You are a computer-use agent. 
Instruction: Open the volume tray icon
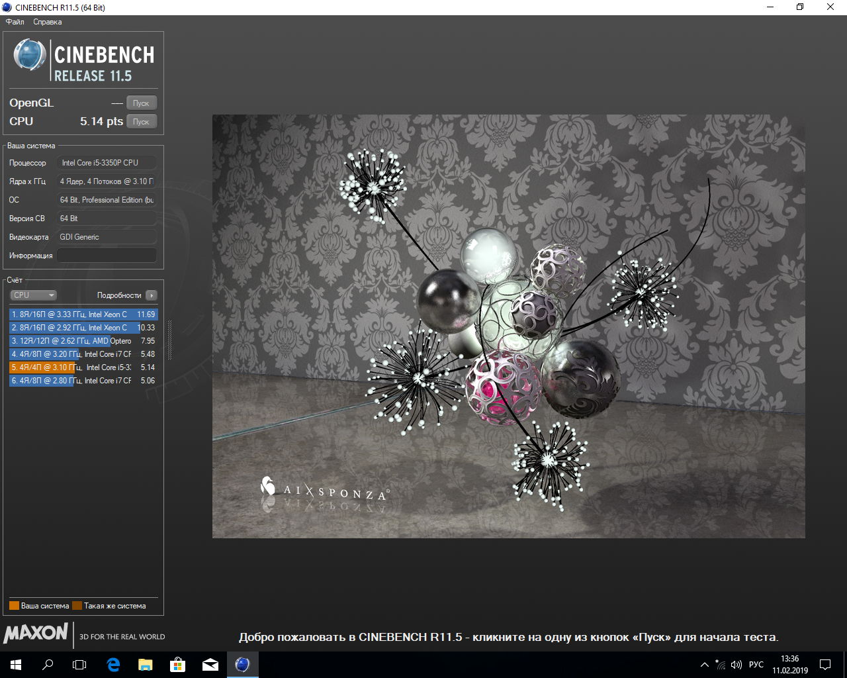click(736, 665)
